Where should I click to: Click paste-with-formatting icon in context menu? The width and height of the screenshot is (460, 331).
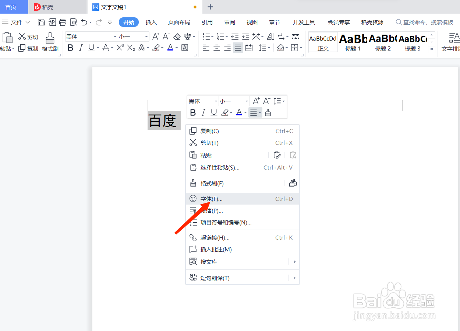tap(277, 155)
